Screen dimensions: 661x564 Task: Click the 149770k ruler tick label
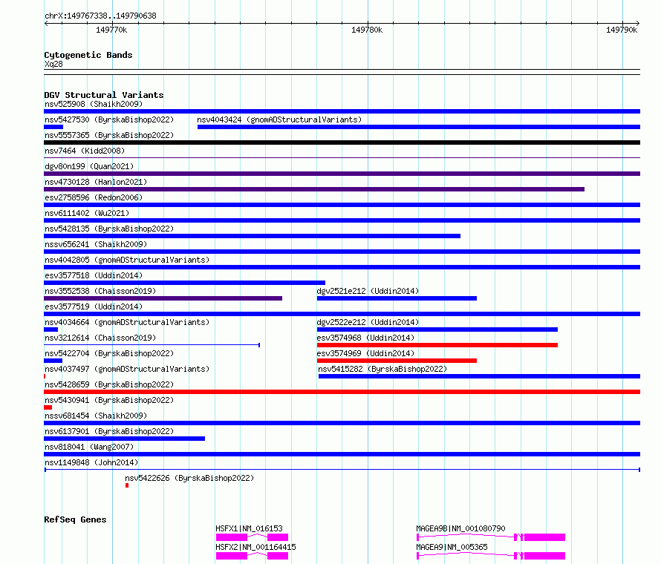point(111,30)
